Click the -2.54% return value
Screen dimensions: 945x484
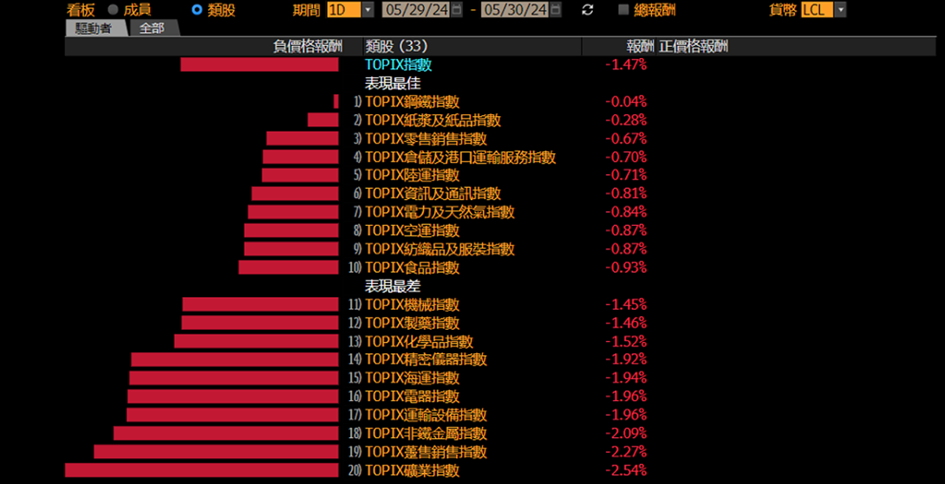click(626, 470)
